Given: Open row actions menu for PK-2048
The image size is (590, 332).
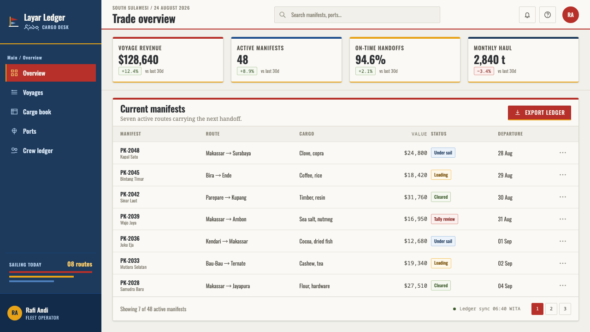Looking at the screenshot, I should 563,153.
